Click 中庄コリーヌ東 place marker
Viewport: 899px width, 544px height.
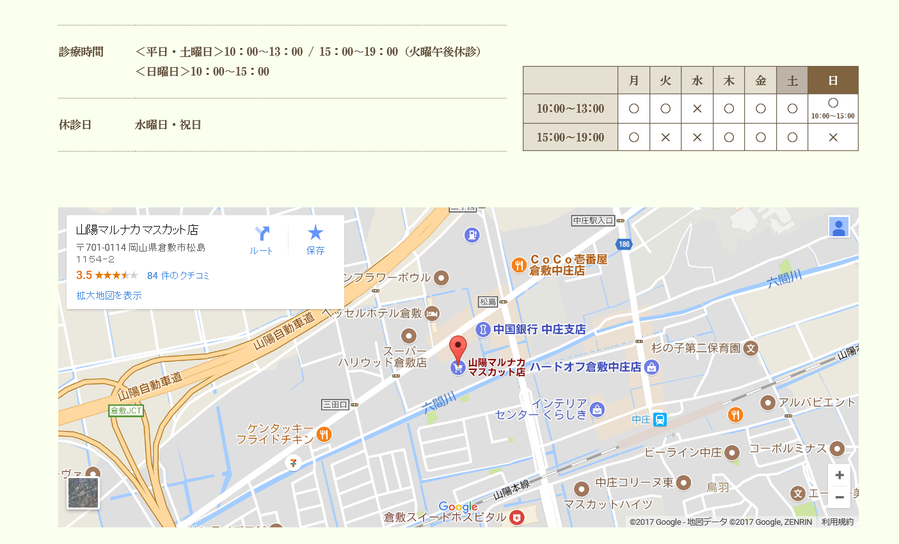[x=683, y=483]
